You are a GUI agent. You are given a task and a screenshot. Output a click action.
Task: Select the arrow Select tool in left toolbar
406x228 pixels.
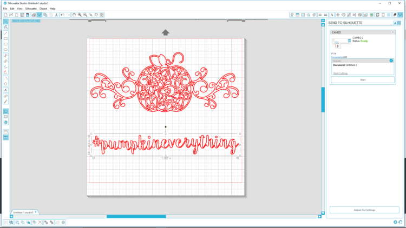pos(6,22)
